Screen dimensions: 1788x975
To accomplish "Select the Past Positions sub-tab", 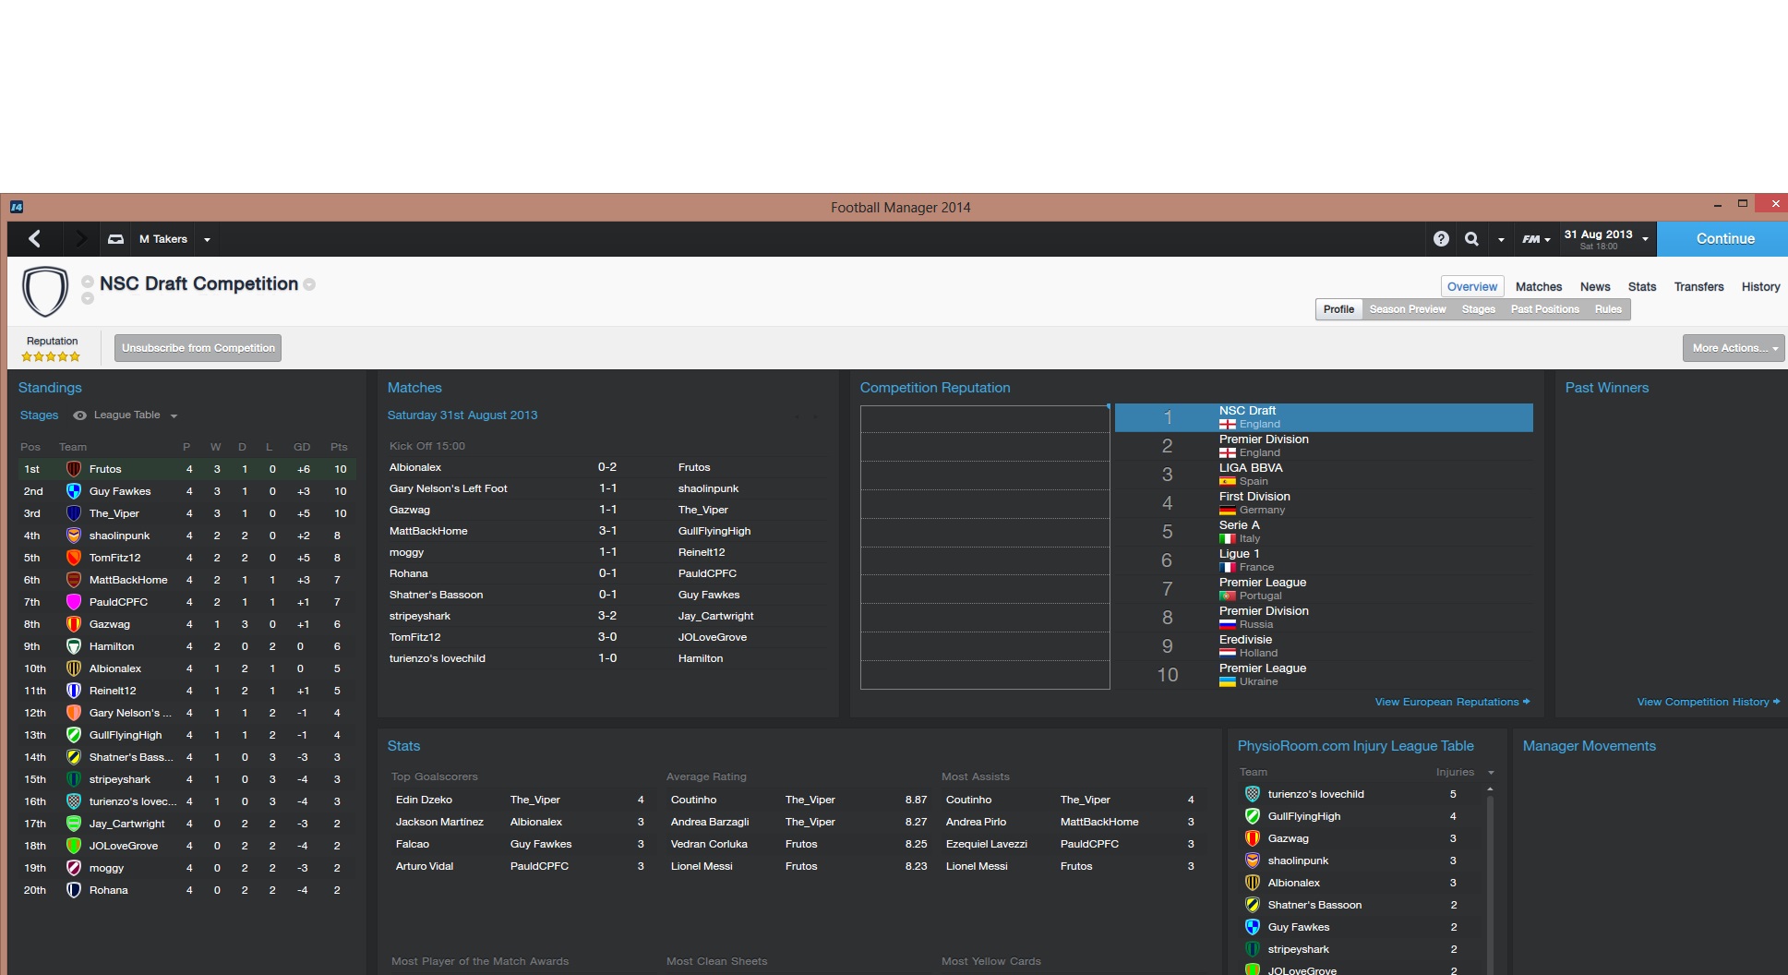I will click(1544, 309).
